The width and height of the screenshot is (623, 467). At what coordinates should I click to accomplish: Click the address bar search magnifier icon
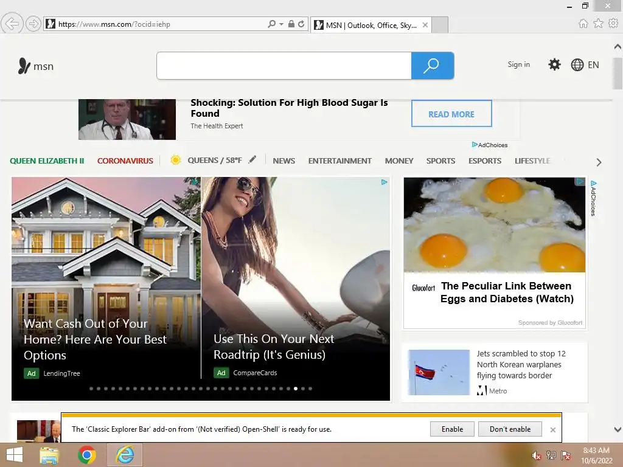272,24
